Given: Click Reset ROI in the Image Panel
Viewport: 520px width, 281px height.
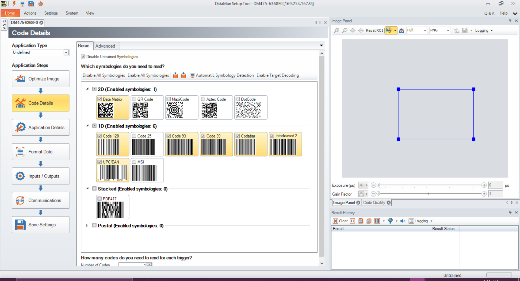Looking at the screenshot, I should pos(374,31).
